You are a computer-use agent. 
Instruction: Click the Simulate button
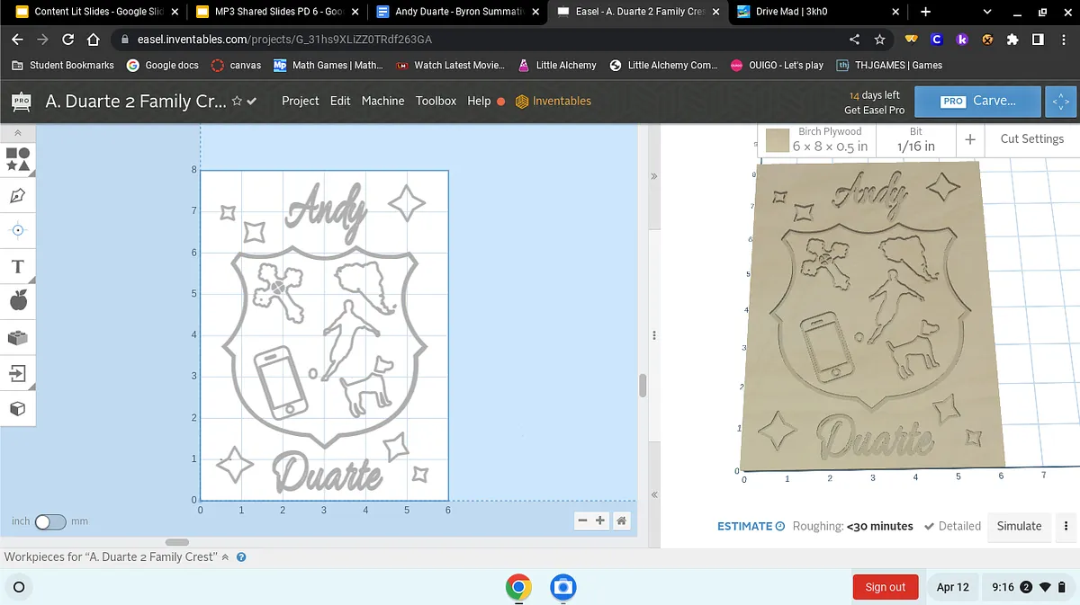click(x=1019, y=526)
